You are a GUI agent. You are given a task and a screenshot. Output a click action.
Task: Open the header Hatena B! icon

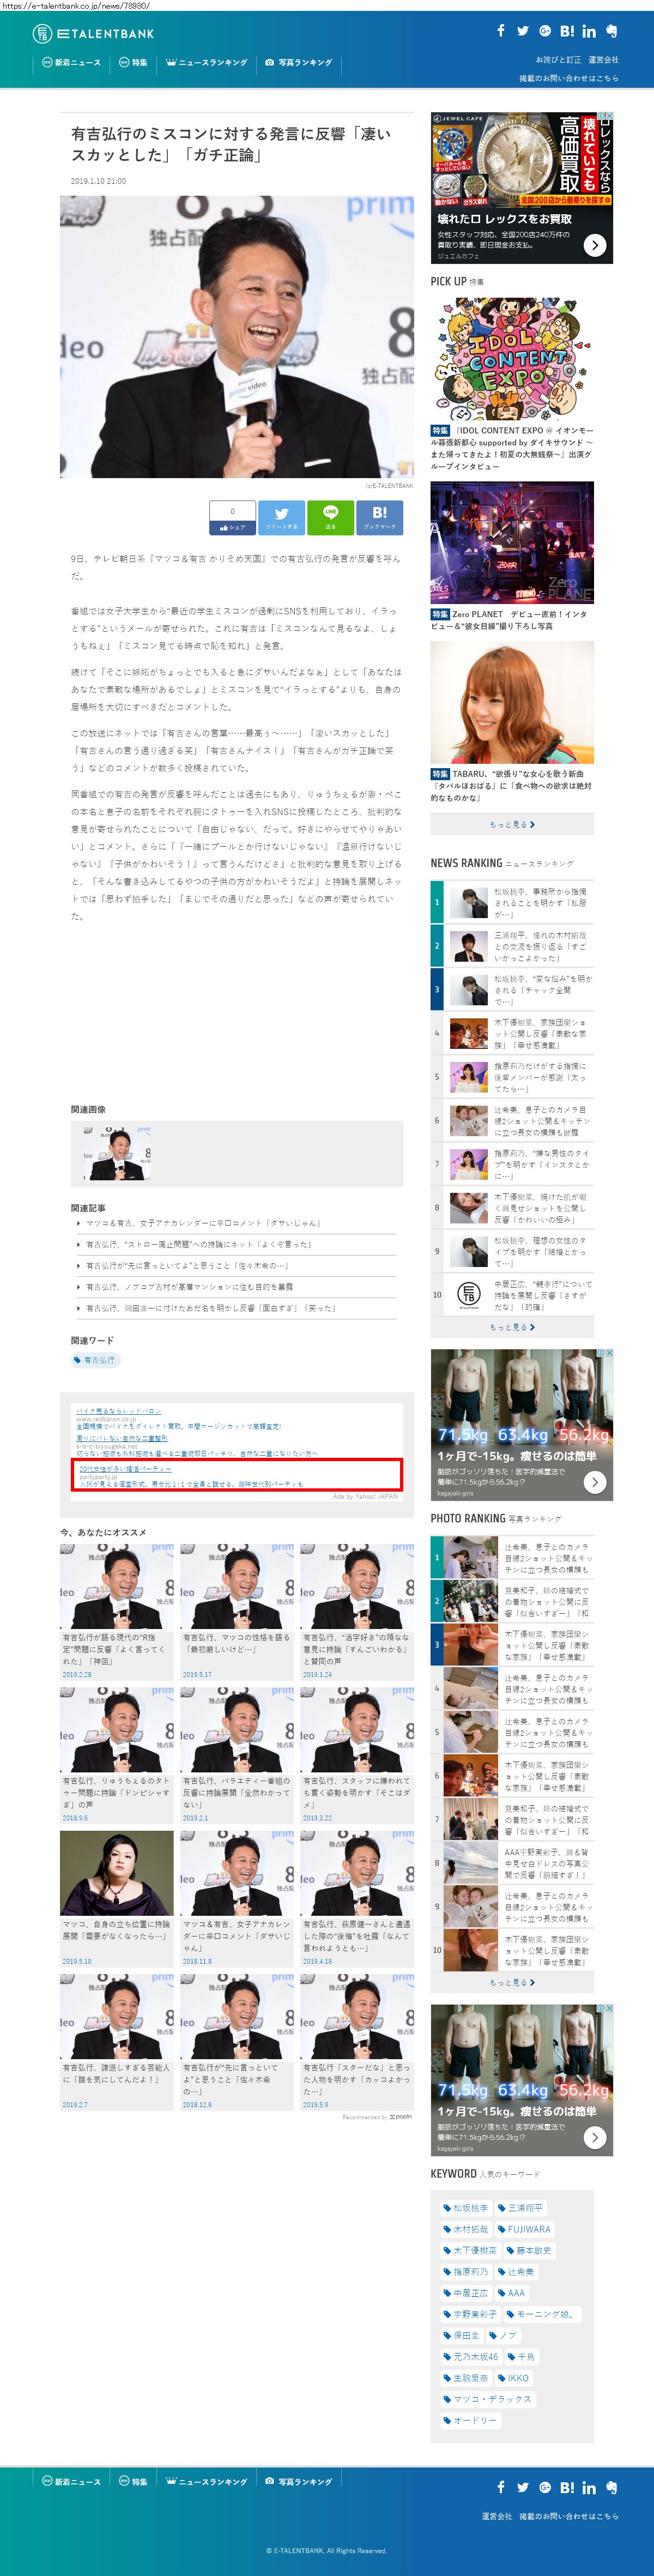tap(567, 31)
